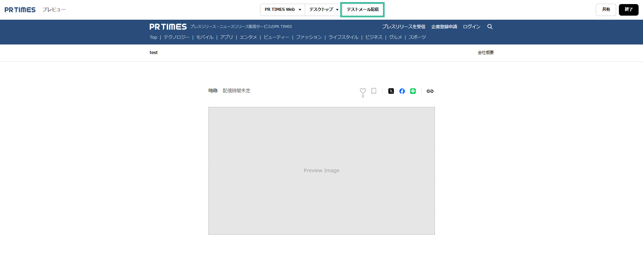643x271 pixels.
Task: Click the heart like icon
Action: point(363,91)
